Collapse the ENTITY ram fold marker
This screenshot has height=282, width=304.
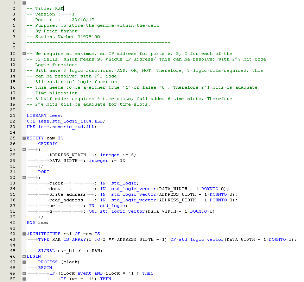point(24,138)
